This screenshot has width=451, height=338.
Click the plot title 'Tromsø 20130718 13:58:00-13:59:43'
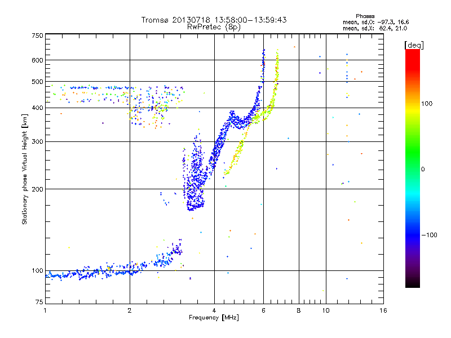[x=214, y=20]
